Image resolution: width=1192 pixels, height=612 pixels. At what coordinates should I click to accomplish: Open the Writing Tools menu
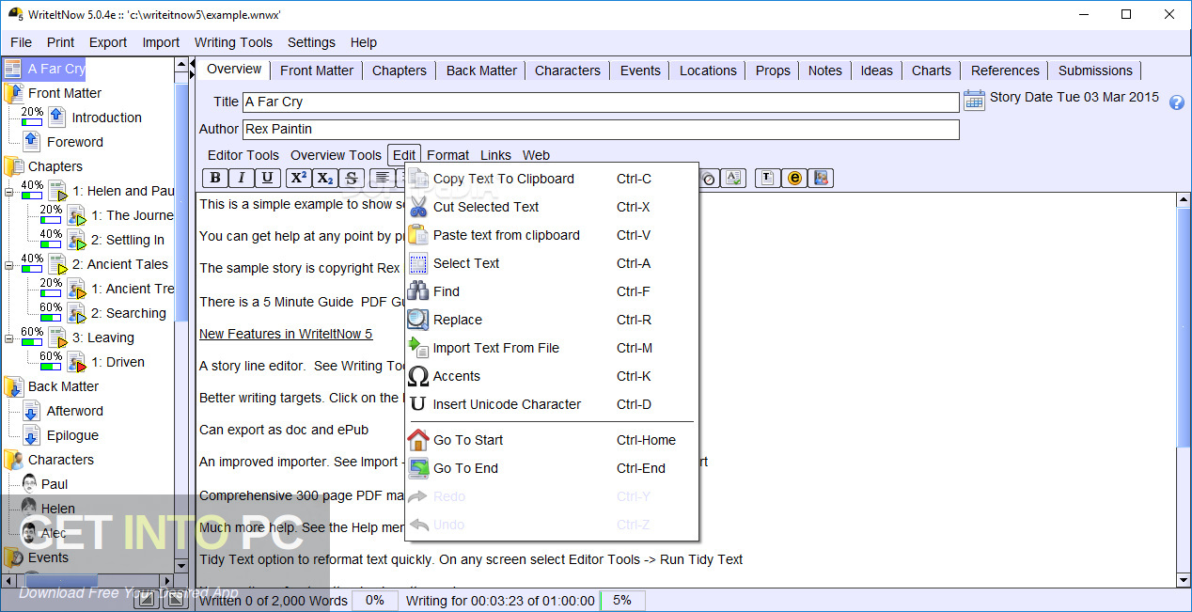tap(233, 42)
